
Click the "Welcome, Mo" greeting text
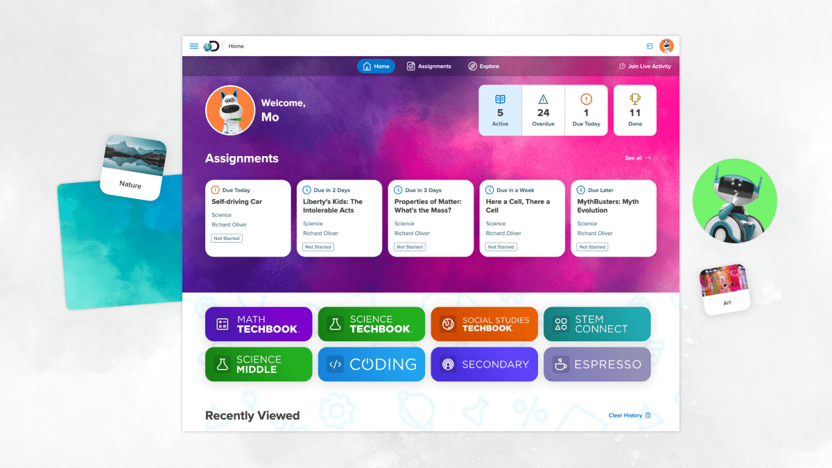pos(283,110)
